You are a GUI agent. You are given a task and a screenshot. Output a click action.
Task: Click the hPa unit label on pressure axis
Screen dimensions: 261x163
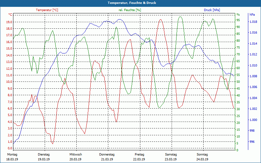point(252,14)
